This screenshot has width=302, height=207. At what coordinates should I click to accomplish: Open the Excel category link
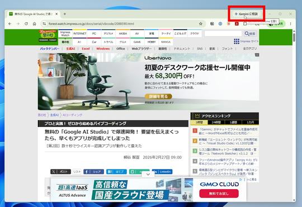[x=86, y=49]
